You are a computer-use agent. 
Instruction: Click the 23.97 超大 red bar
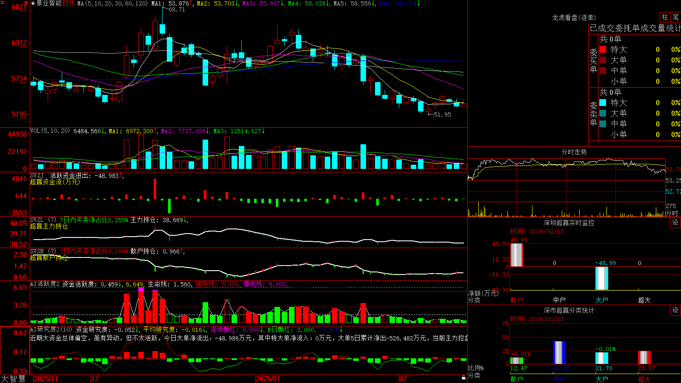click(x=644, y=357)
